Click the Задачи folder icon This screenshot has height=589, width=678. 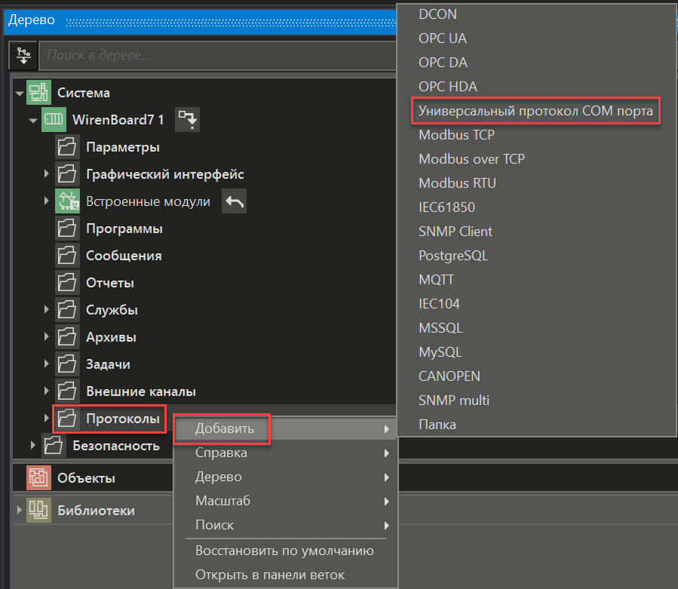click(x=67, y=364)
